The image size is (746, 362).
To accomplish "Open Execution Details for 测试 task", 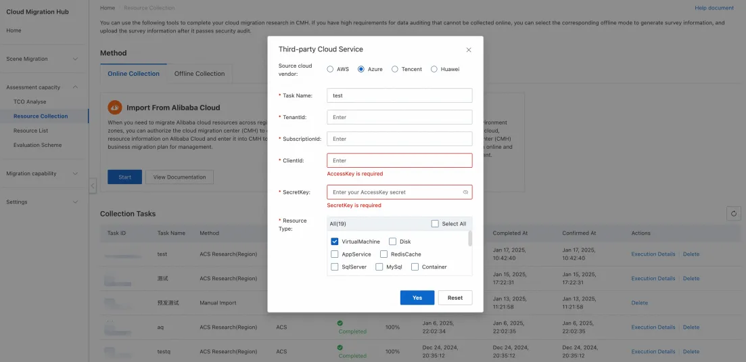I will 653,278.
